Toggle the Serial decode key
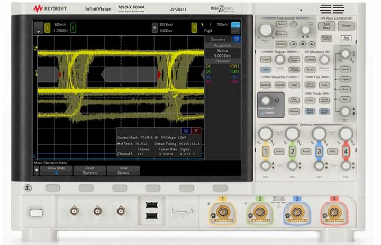381x245 pixels. [x=345, y=69]
